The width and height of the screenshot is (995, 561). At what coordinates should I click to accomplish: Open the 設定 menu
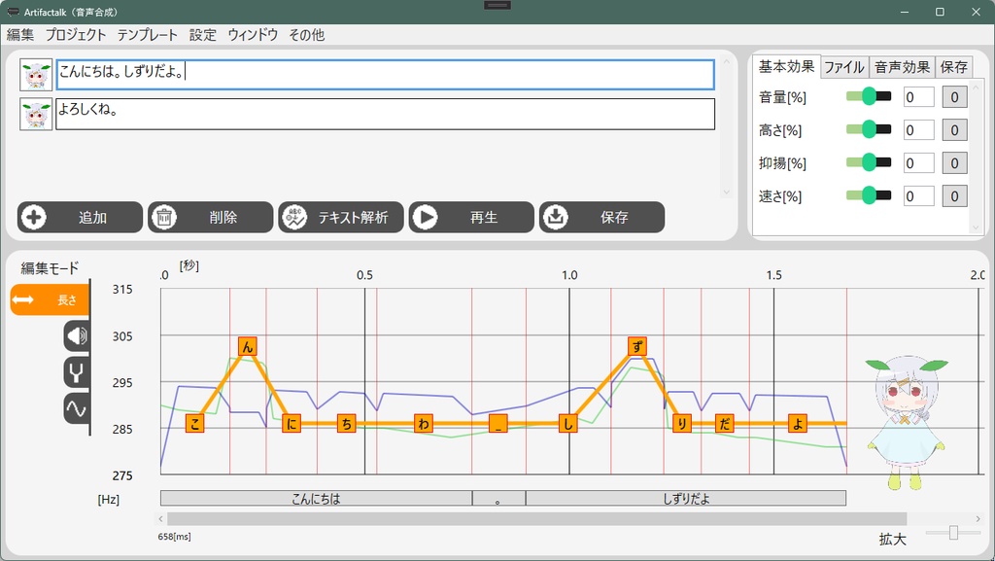point(202,34)
